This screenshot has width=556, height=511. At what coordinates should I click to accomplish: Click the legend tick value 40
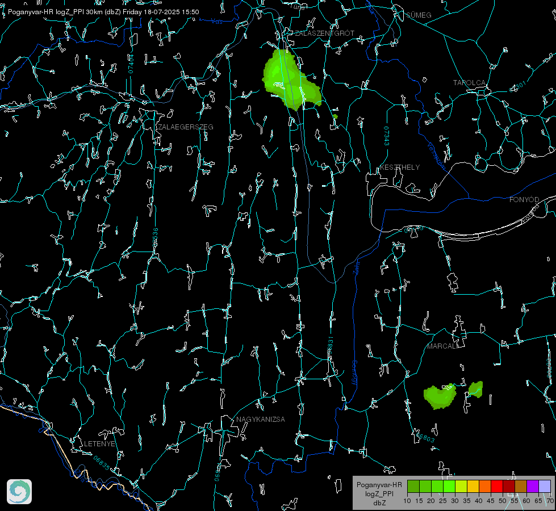click(479, 501)
